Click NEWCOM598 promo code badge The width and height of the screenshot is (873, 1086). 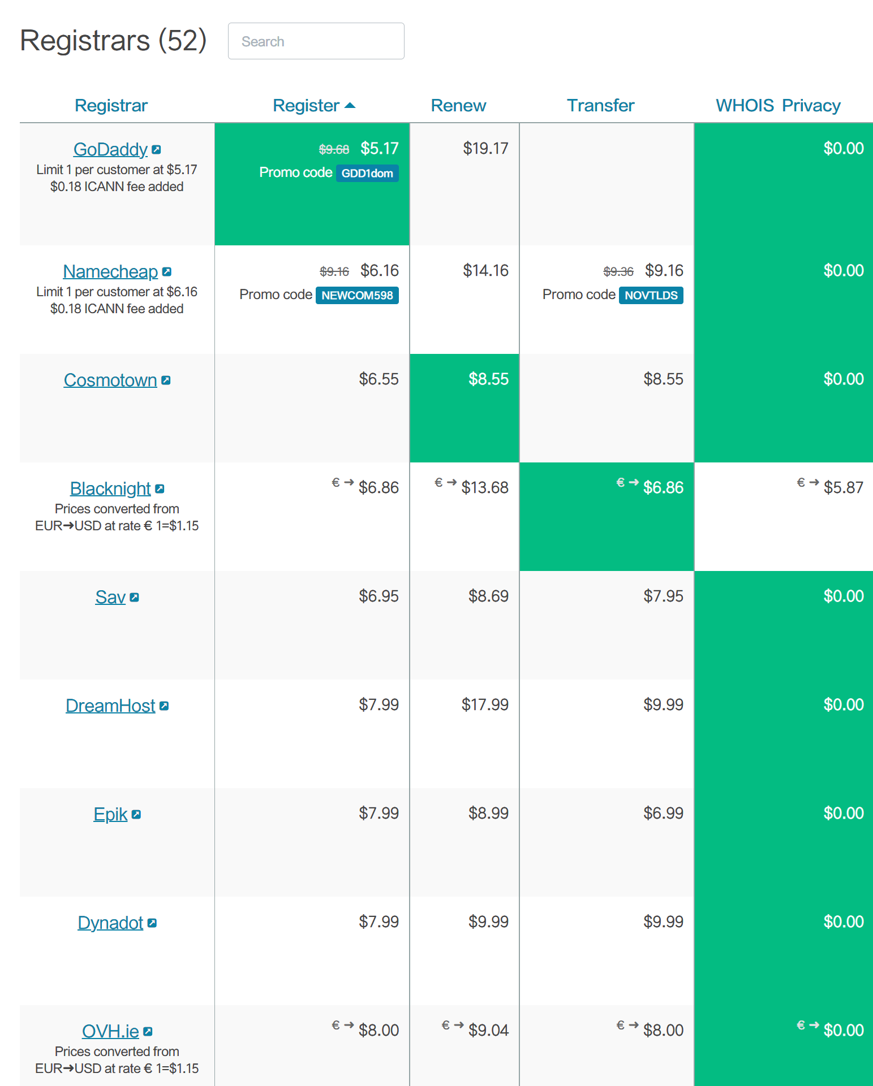357,296
